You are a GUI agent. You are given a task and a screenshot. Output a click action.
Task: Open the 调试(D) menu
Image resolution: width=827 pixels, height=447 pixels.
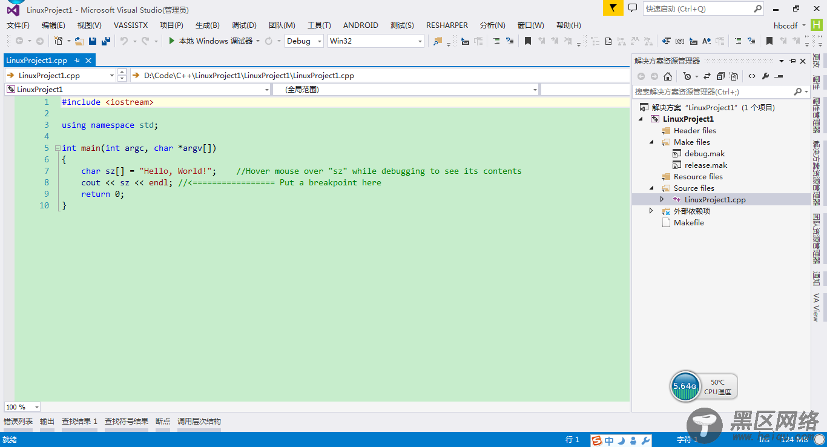pos(244,25)
